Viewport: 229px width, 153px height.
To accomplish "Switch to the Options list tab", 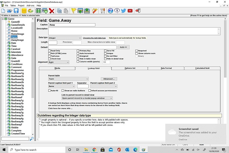I will click(x=130, y=68).
